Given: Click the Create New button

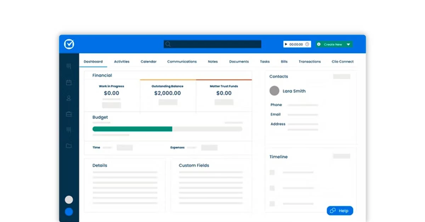Looking at the screenshot, I should [334, 44].
